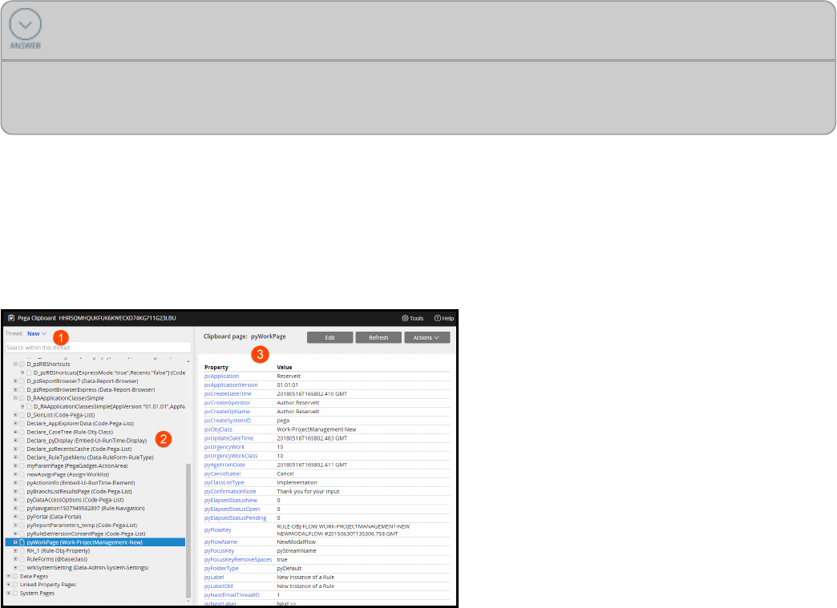Collapse the D_pzRBShortcuts tree node

click(15, 364)
